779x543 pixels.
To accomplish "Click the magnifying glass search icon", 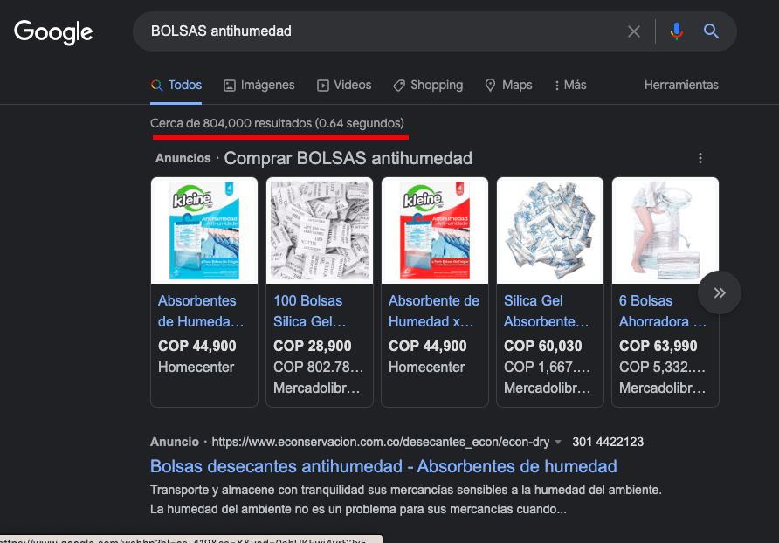I will [x=711, y=31].
